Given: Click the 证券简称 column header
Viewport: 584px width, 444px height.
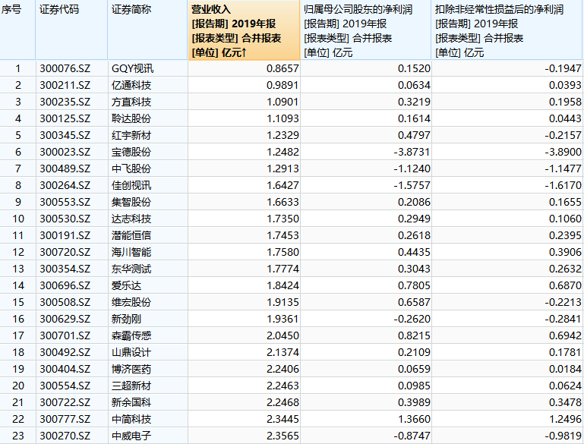Looking at the screenshot, I should (147, 30).
